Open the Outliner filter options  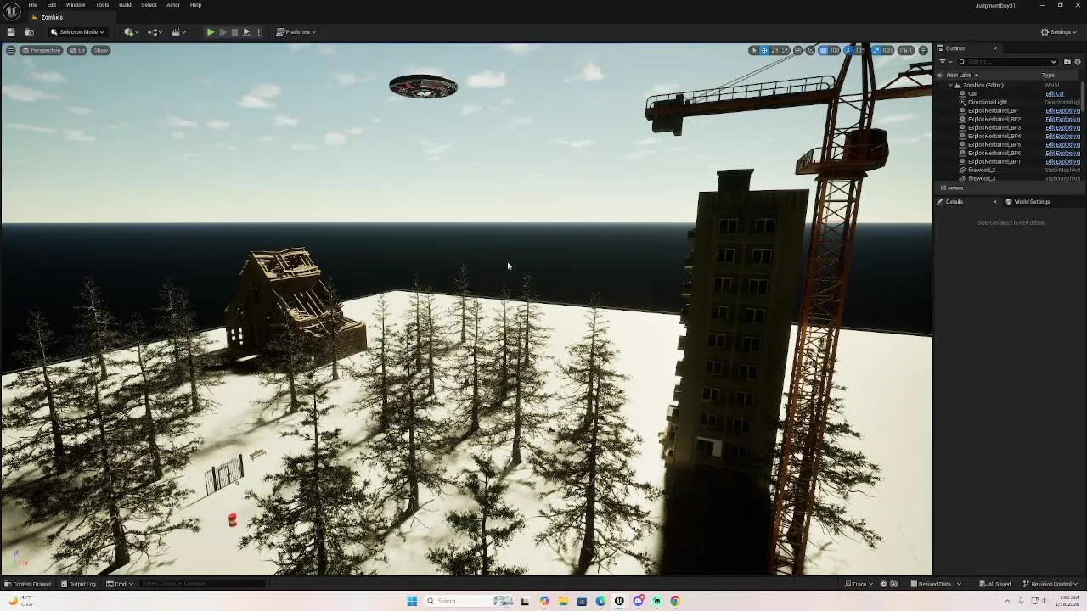(945, 62)
